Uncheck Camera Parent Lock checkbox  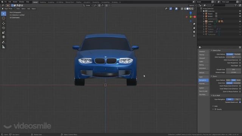coord(240,102)
